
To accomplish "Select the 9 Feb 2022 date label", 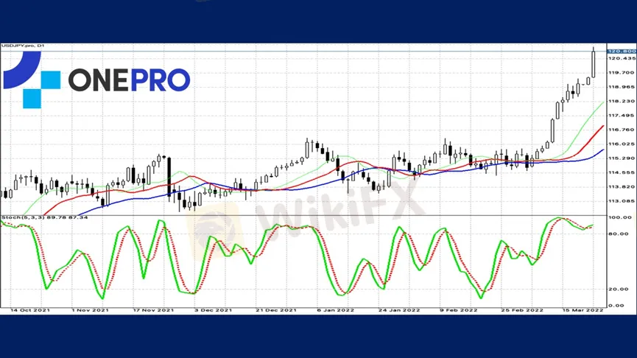I will tap(458, 310).
